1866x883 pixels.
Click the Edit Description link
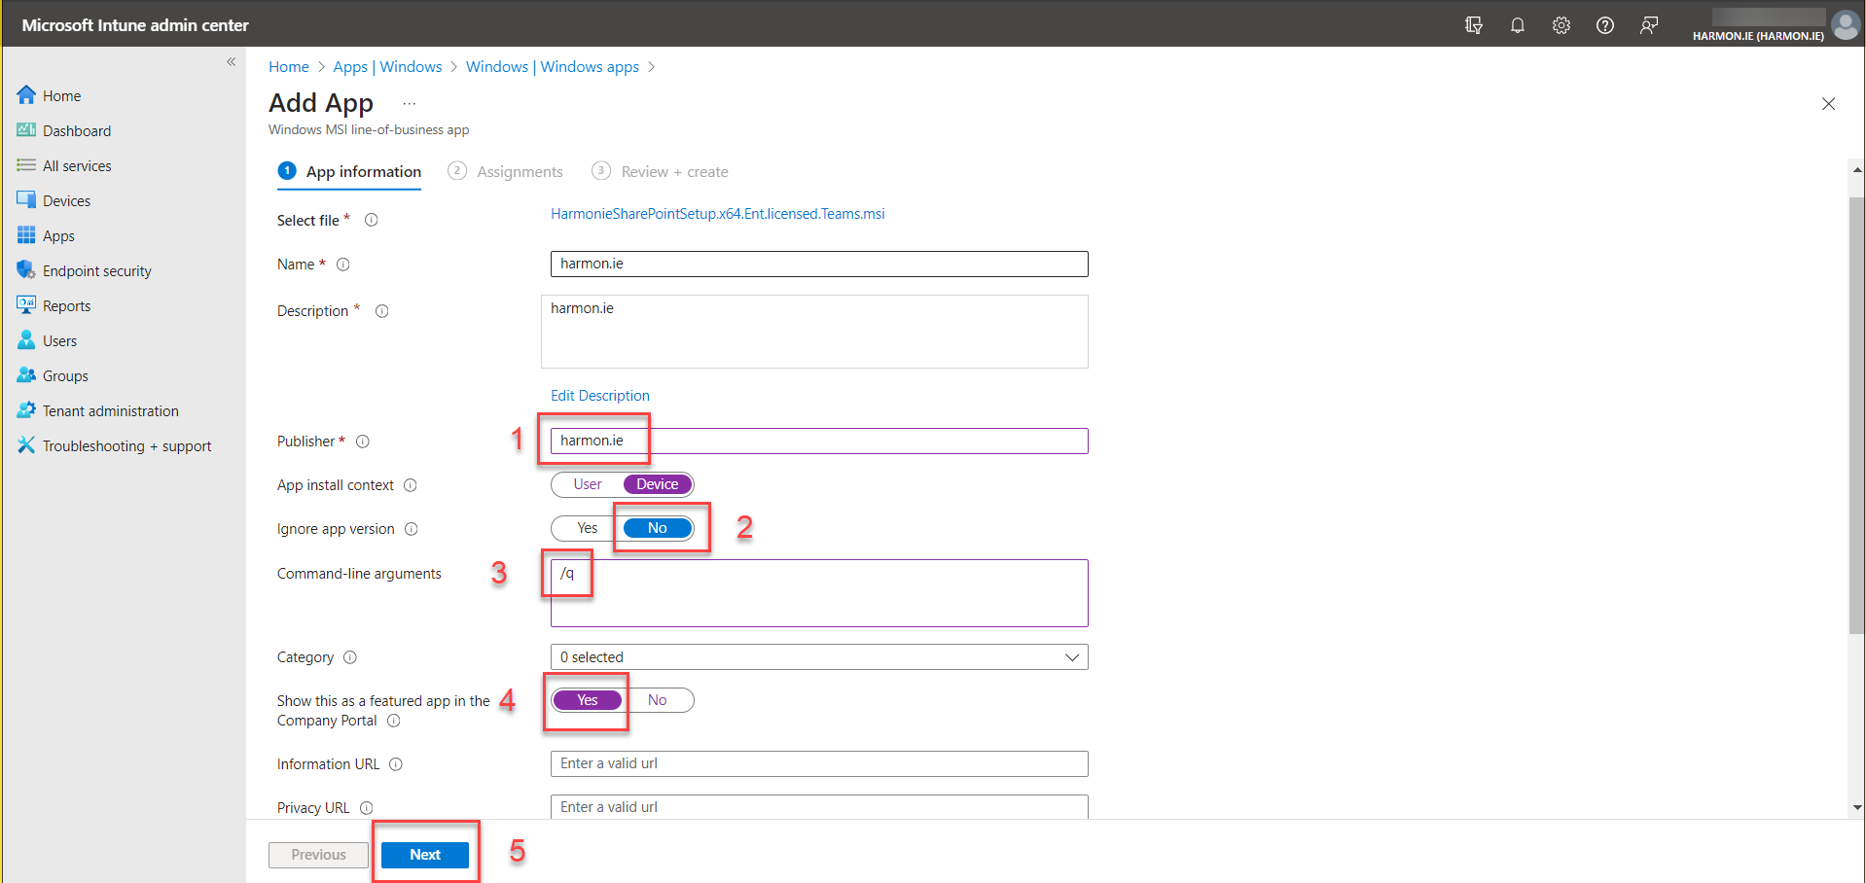coord(600,396)
